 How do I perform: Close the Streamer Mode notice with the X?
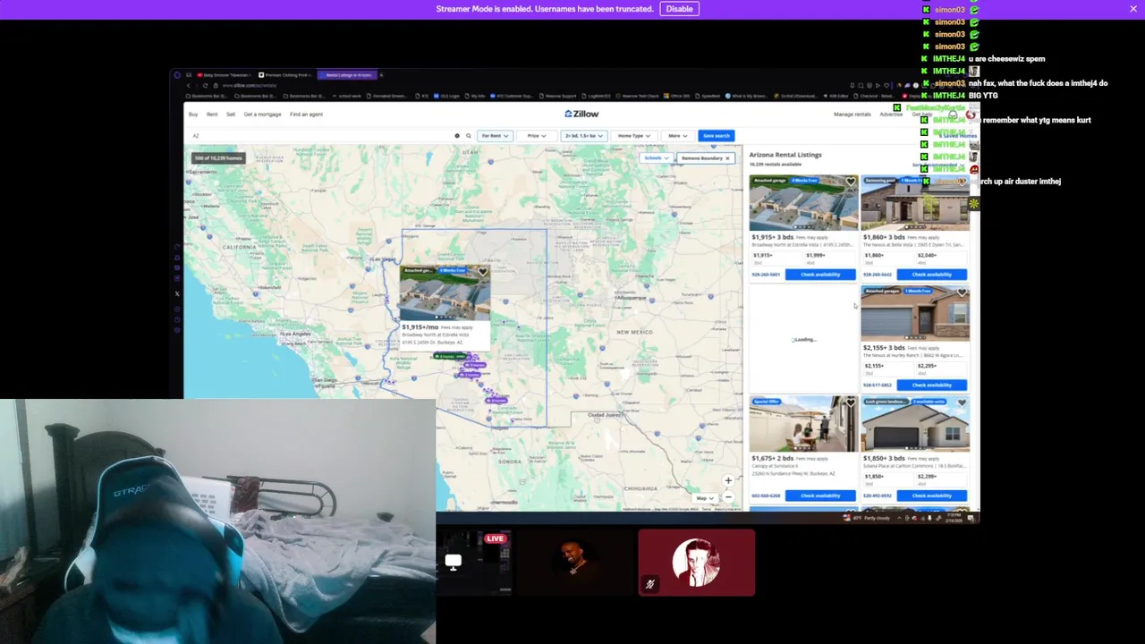tap(1133, 9)
